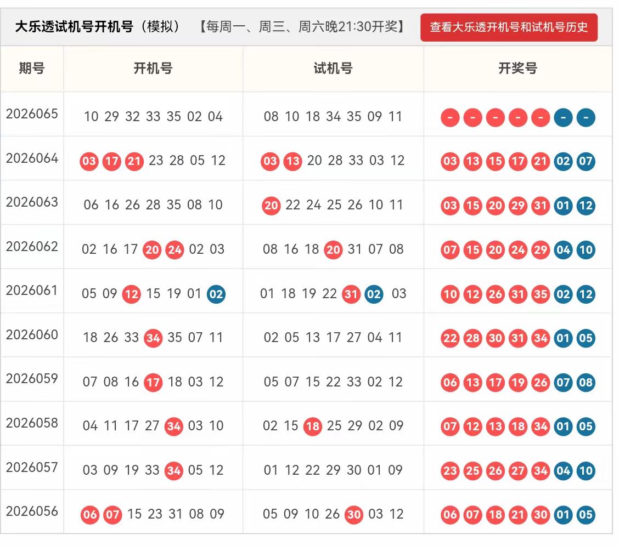
Task: Click red ball 23 in 2026057 开奖号
Action: (x=450, y=470)
